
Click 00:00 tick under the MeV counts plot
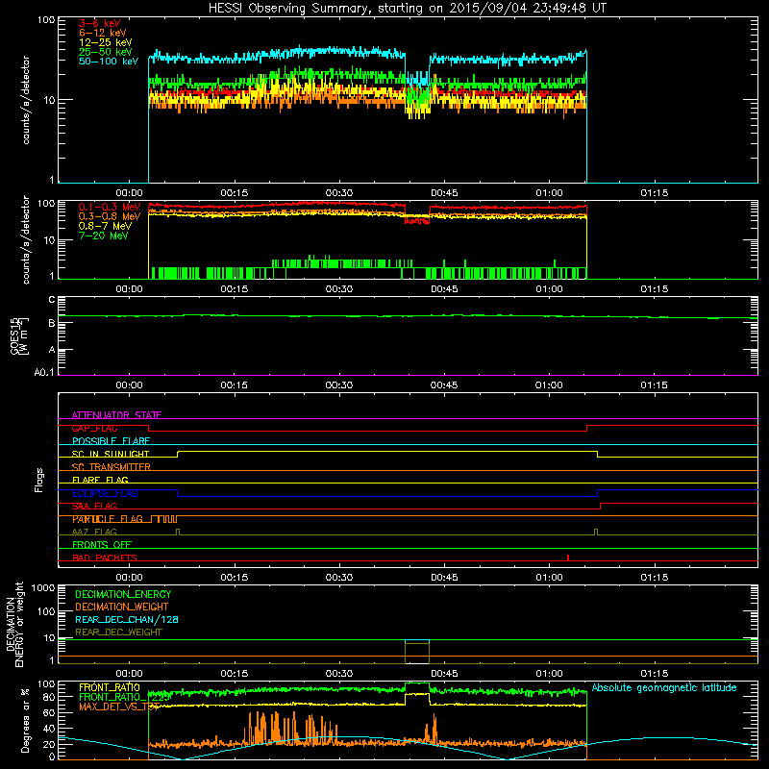pyautogui.click(x=129, y=289)
